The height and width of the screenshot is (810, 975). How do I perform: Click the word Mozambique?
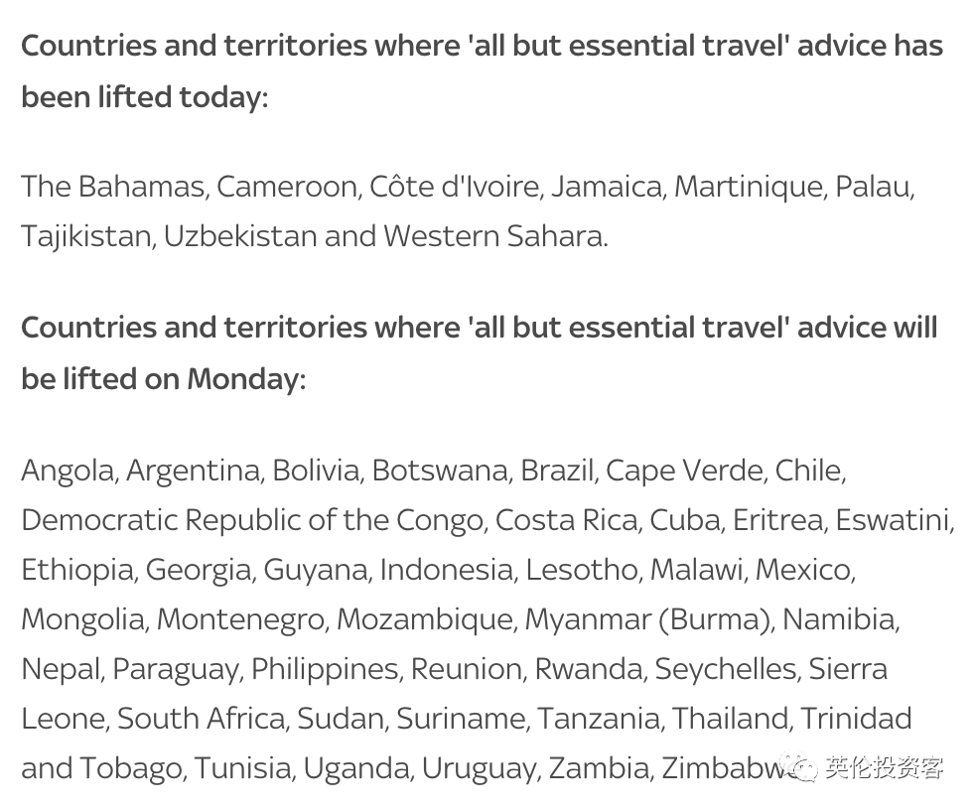(x=425, y=619)
